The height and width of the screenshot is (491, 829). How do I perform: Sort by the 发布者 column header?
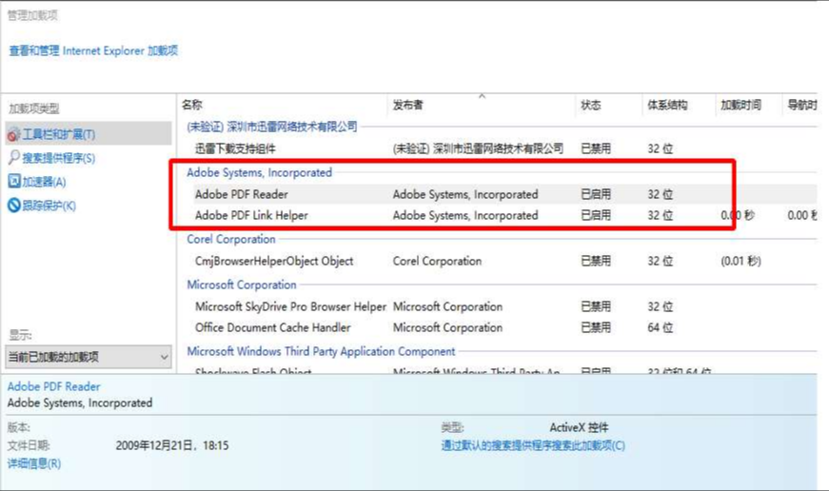click(407, 105)
